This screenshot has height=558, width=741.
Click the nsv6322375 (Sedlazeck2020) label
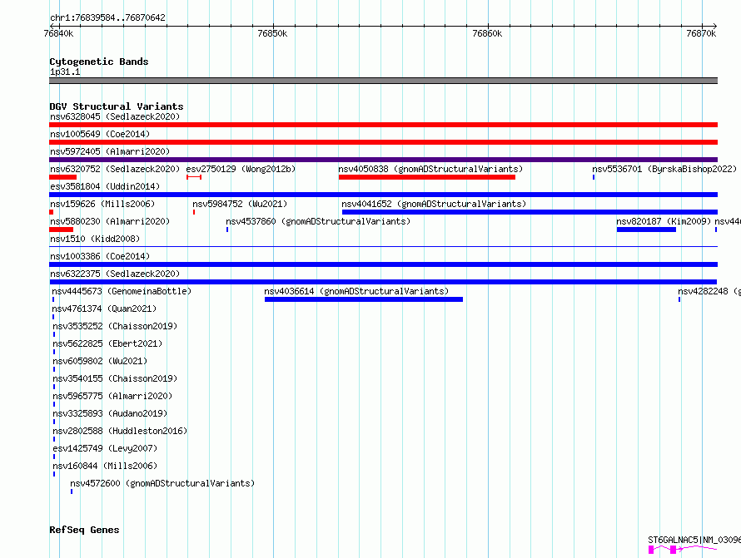(x=115, y=274)
